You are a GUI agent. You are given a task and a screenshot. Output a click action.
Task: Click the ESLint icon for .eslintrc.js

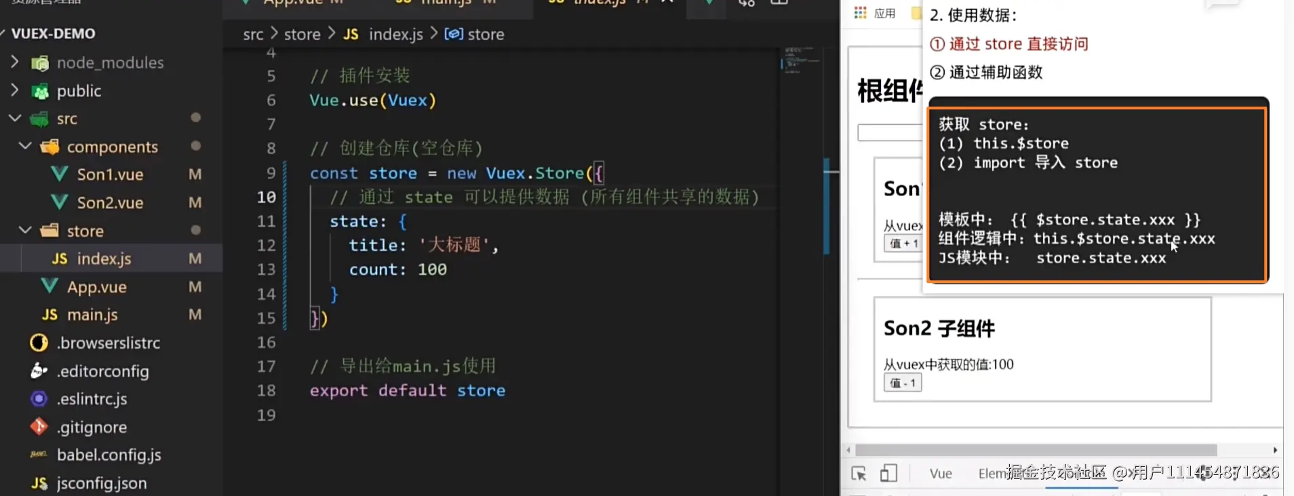coord(39,399)
